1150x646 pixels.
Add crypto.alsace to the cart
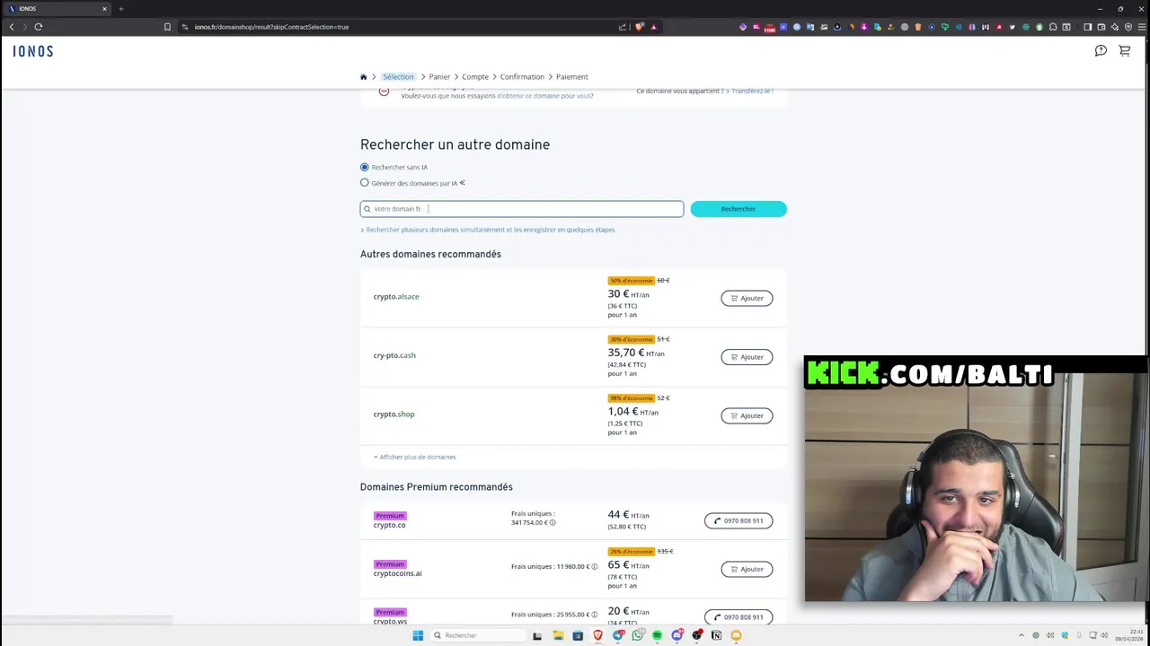[x=747, y=298]
